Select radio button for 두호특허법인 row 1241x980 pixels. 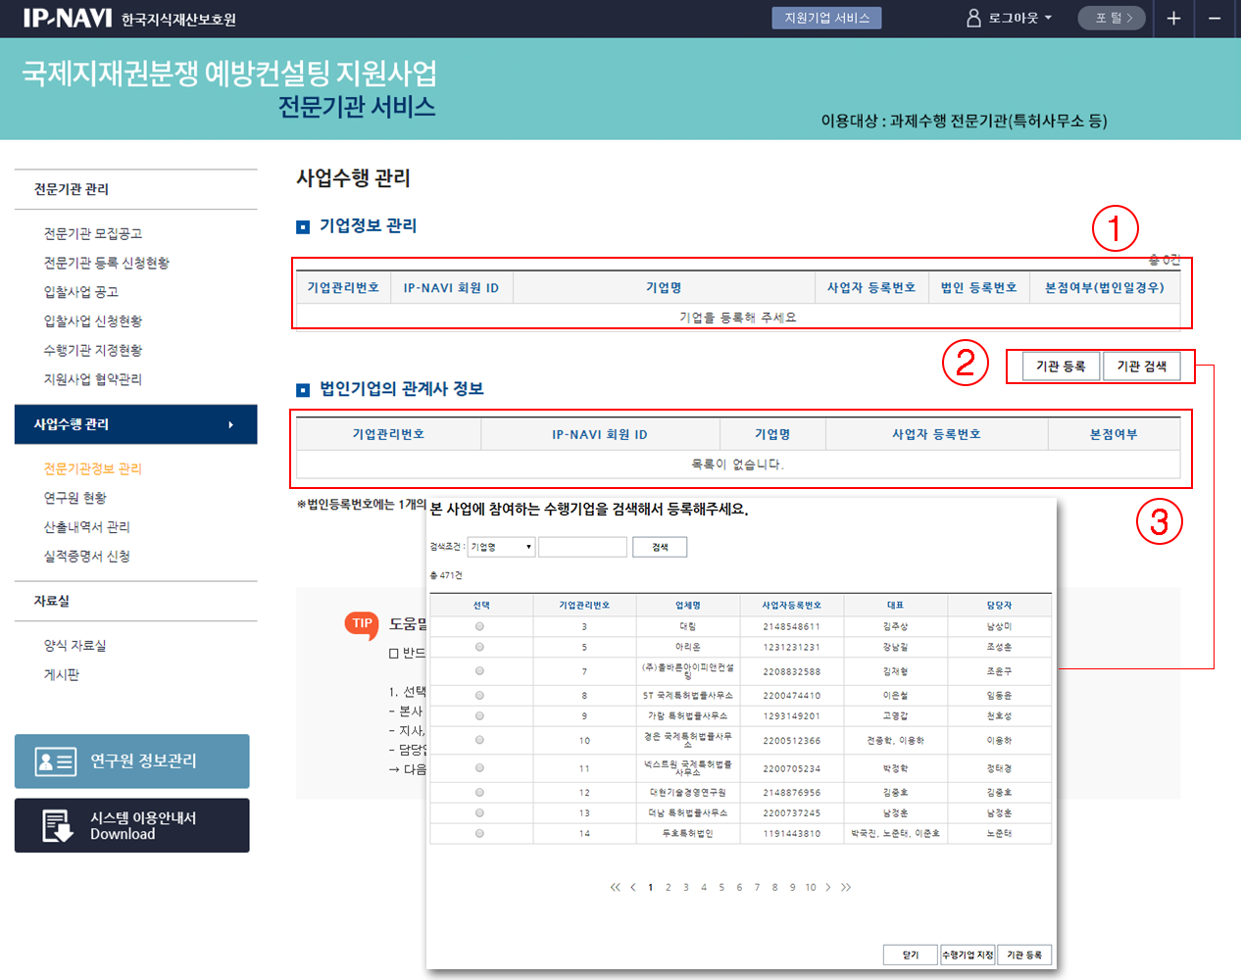479,834
